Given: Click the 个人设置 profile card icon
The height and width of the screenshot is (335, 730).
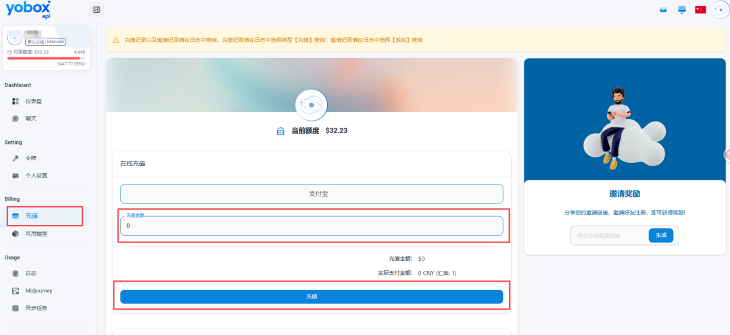Looking at the screenshot, I should point(16,176).
